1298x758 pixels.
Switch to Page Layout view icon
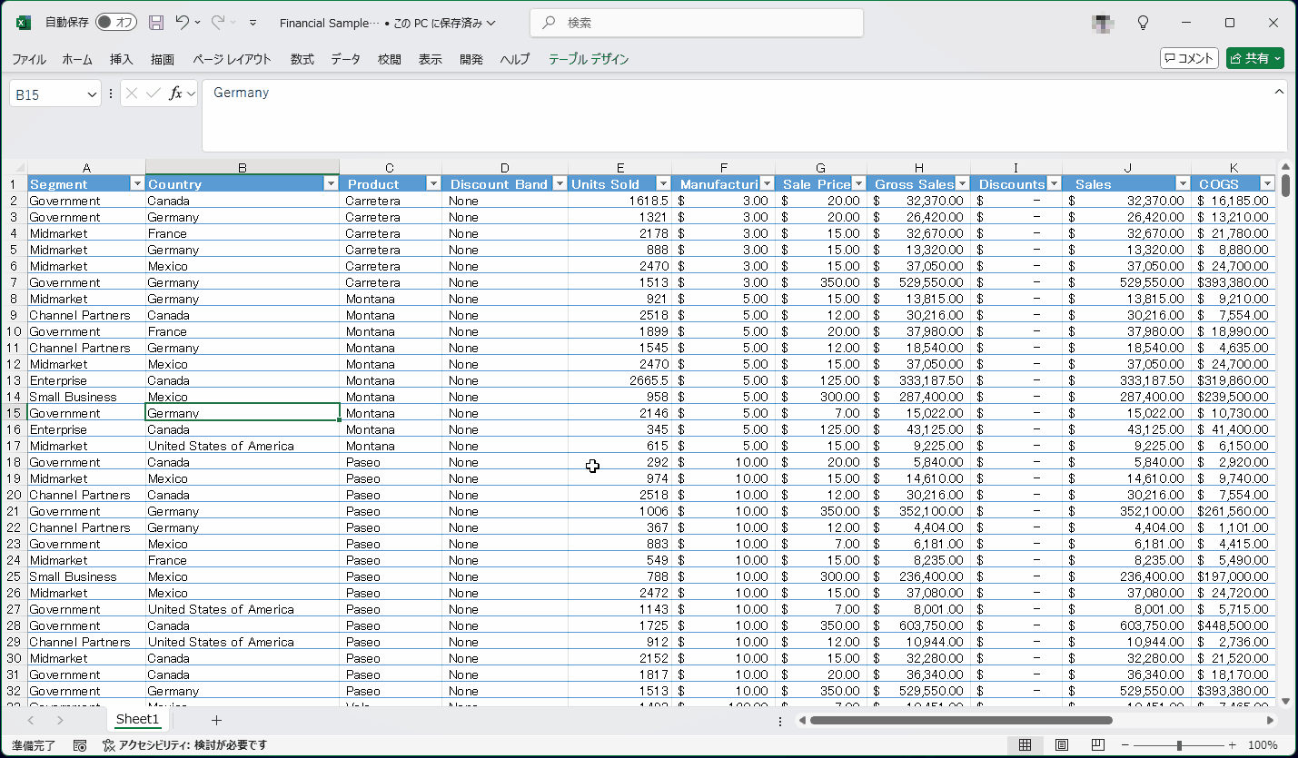point(1061,745)
